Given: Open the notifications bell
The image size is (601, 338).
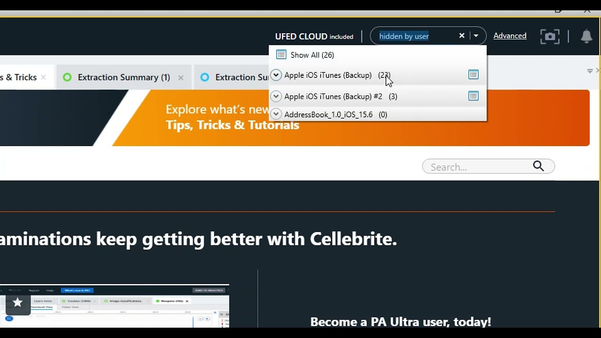Looking at the screenshot, I should tap(586, 36).
